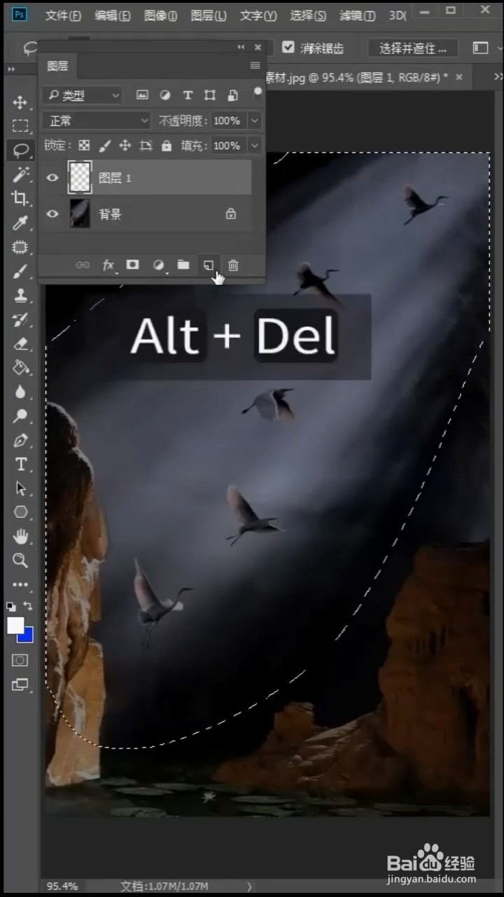Toggle the layer filter on/off switch
The width and height of the screenshot is (504, 897).
click(258, 92)
